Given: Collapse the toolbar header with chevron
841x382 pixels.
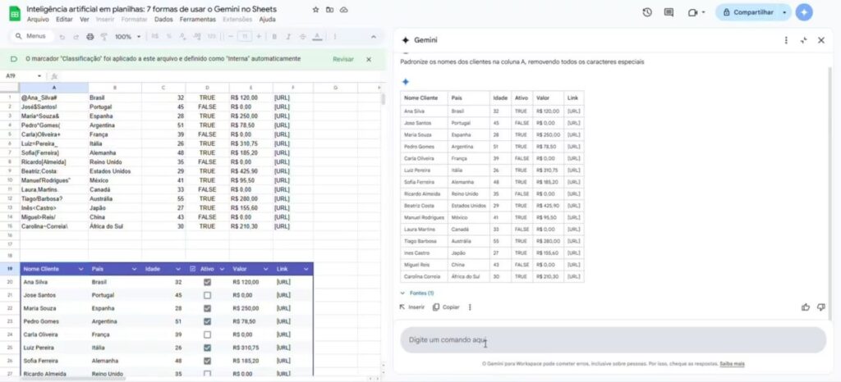Looking at the screenshot, I should [374, 37].
